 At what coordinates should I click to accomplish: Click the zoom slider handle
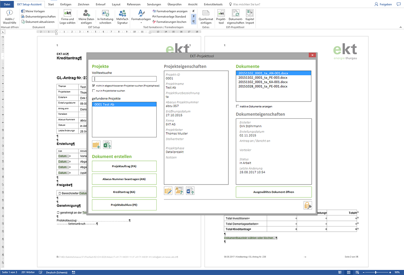point(376,272)
